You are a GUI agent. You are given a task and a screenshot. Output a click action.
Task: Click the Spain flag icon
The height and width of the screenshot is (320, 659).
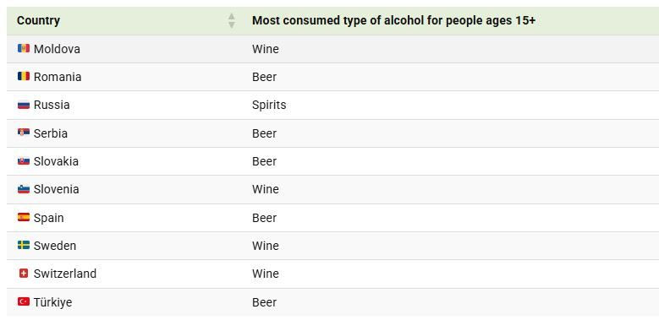(24, 217)
